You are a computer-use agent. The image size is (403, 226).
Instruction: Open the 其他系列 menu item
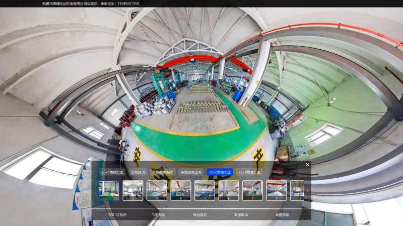[x=199, y=215]
